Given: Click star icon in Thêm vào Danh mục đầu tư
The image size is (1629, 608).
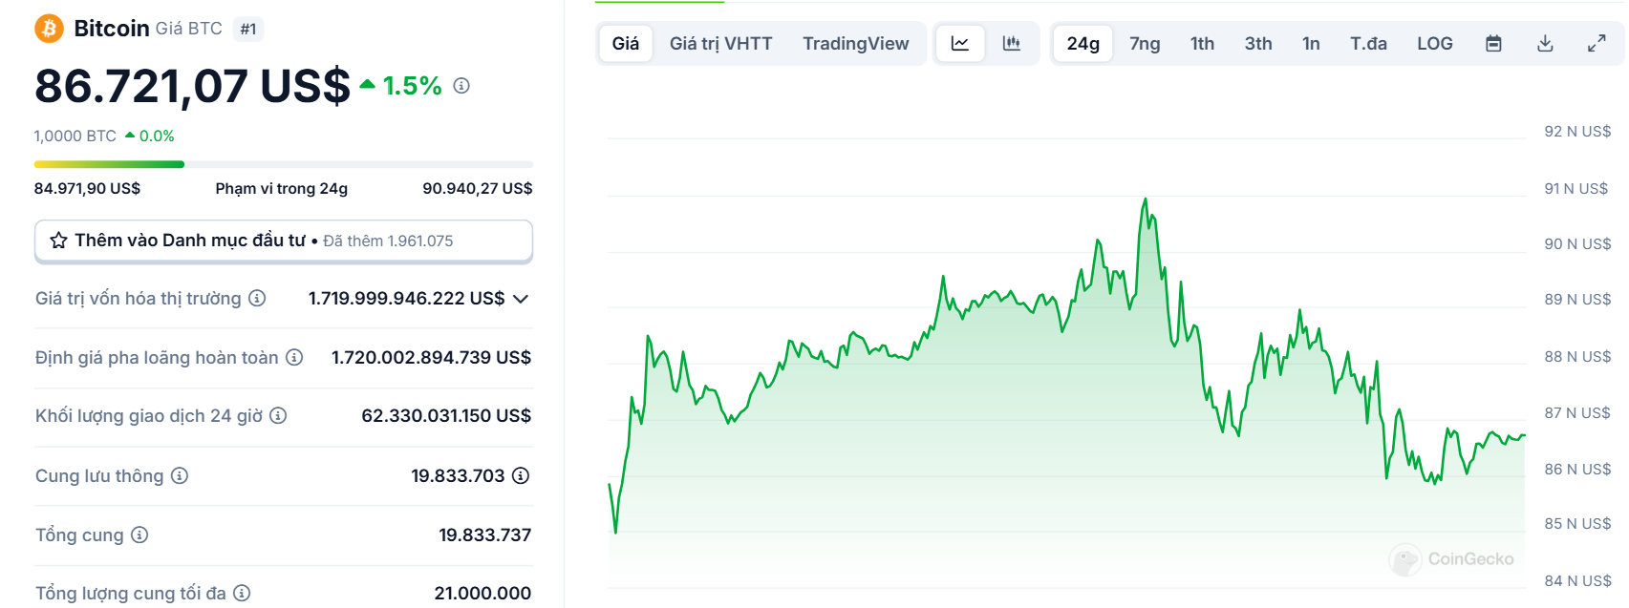Looking at the screenshot, I should point(58,241).
